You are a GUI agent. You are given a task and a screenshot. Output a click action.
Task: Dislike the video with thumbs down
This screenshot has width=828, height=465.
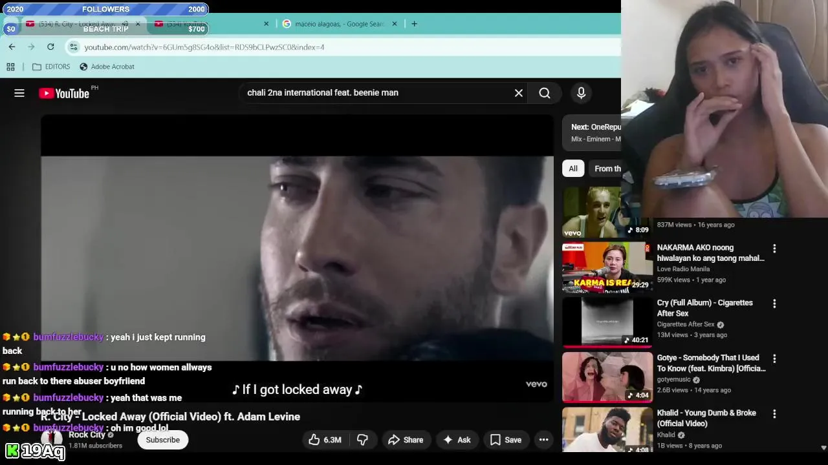(x=362, y=440)
